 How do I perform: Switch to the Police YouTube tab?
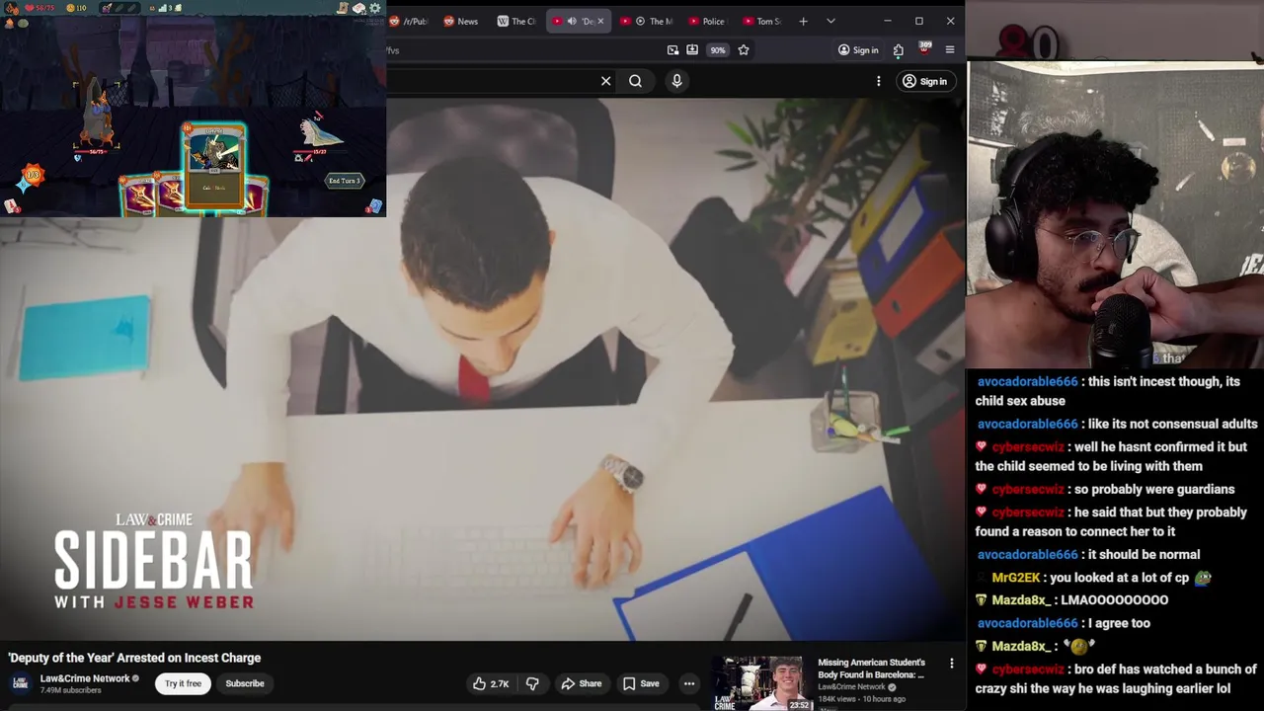[706, 21]
